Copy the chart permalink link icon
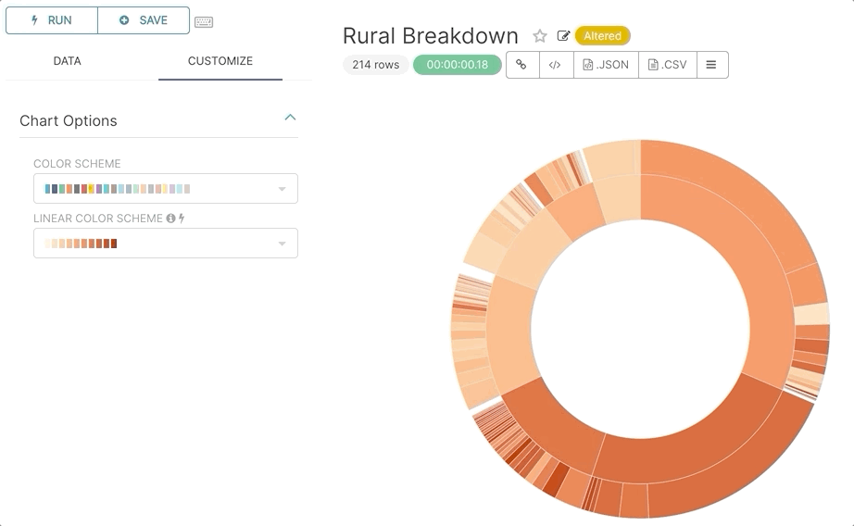This screenshot has height=526, width=854. (522, 65)
